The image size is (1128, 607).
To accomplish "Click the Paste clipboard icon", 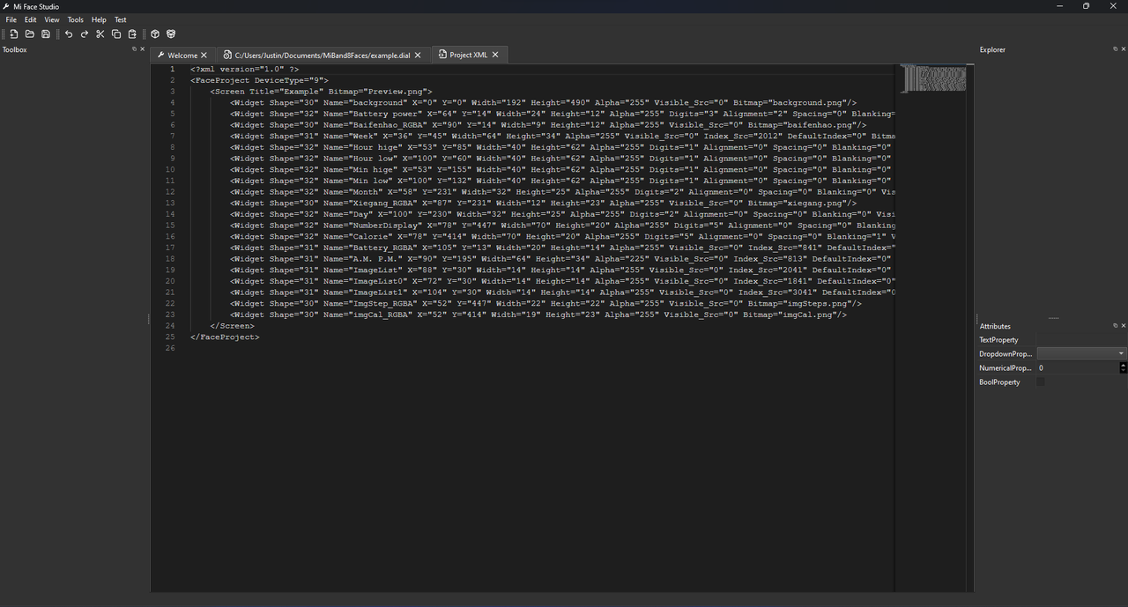I will [x=132, y=34].
